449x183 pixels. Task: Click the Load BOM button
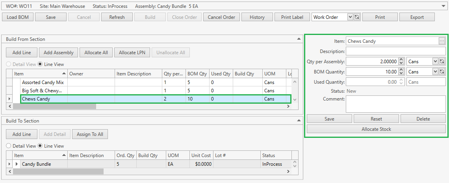click(18, 17)
